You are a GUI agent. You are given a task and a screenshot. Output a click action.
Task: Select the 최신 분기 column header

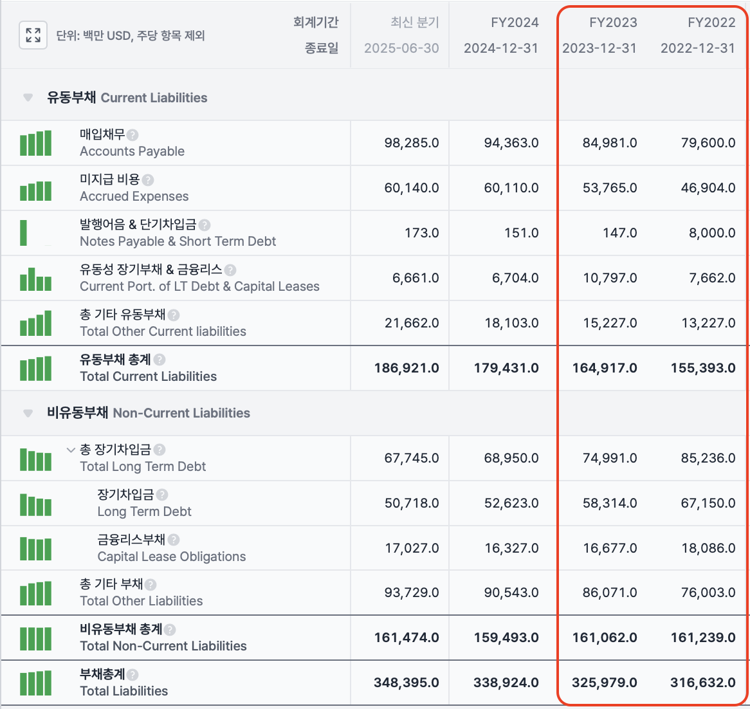[415, 23]
